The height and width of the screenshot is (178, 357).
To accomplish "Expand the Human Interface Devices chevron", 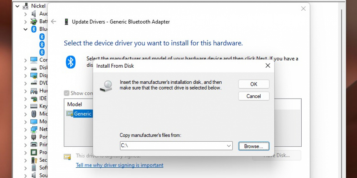I will coord(25,91).
